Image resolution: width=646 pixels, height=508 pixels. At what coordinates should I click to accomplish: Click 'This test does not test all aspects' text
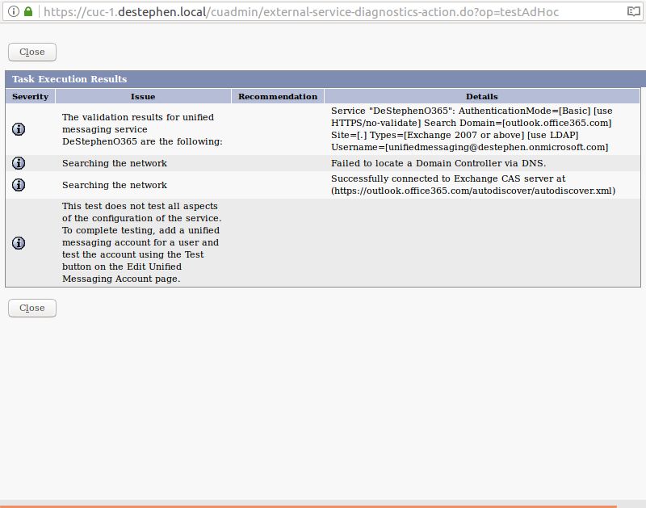142,242
